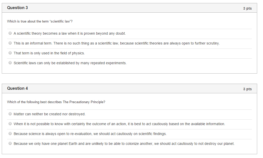The image size is (263, 158).
Task: Select 'only used in the field of physics' radio
Action: pos(10,53)
